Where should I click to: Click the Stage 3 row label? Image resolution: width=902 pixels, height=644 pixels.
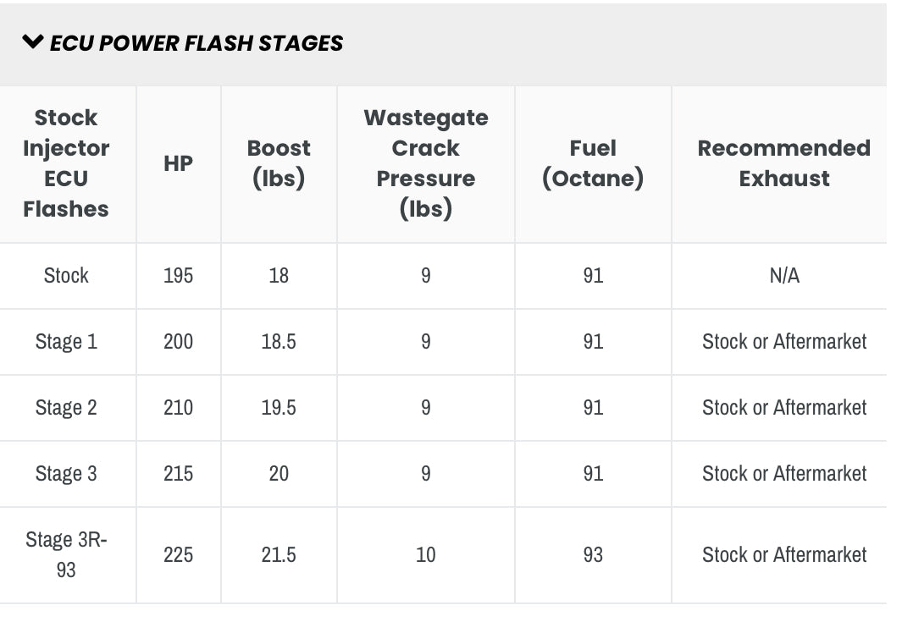click(x=66, y=474)
